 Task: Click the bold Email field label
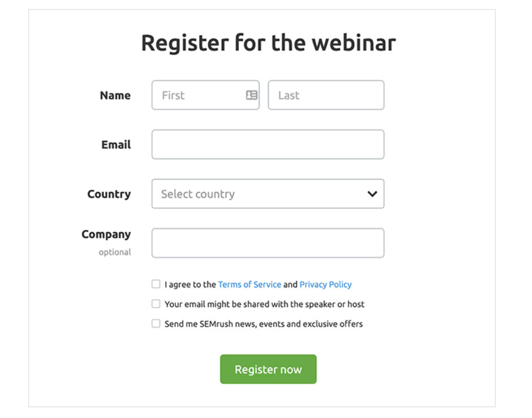tap(116, 144)
